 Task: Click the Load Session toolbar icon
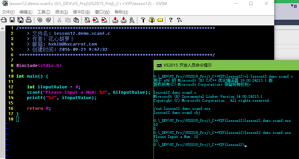[x=115, y=20]
